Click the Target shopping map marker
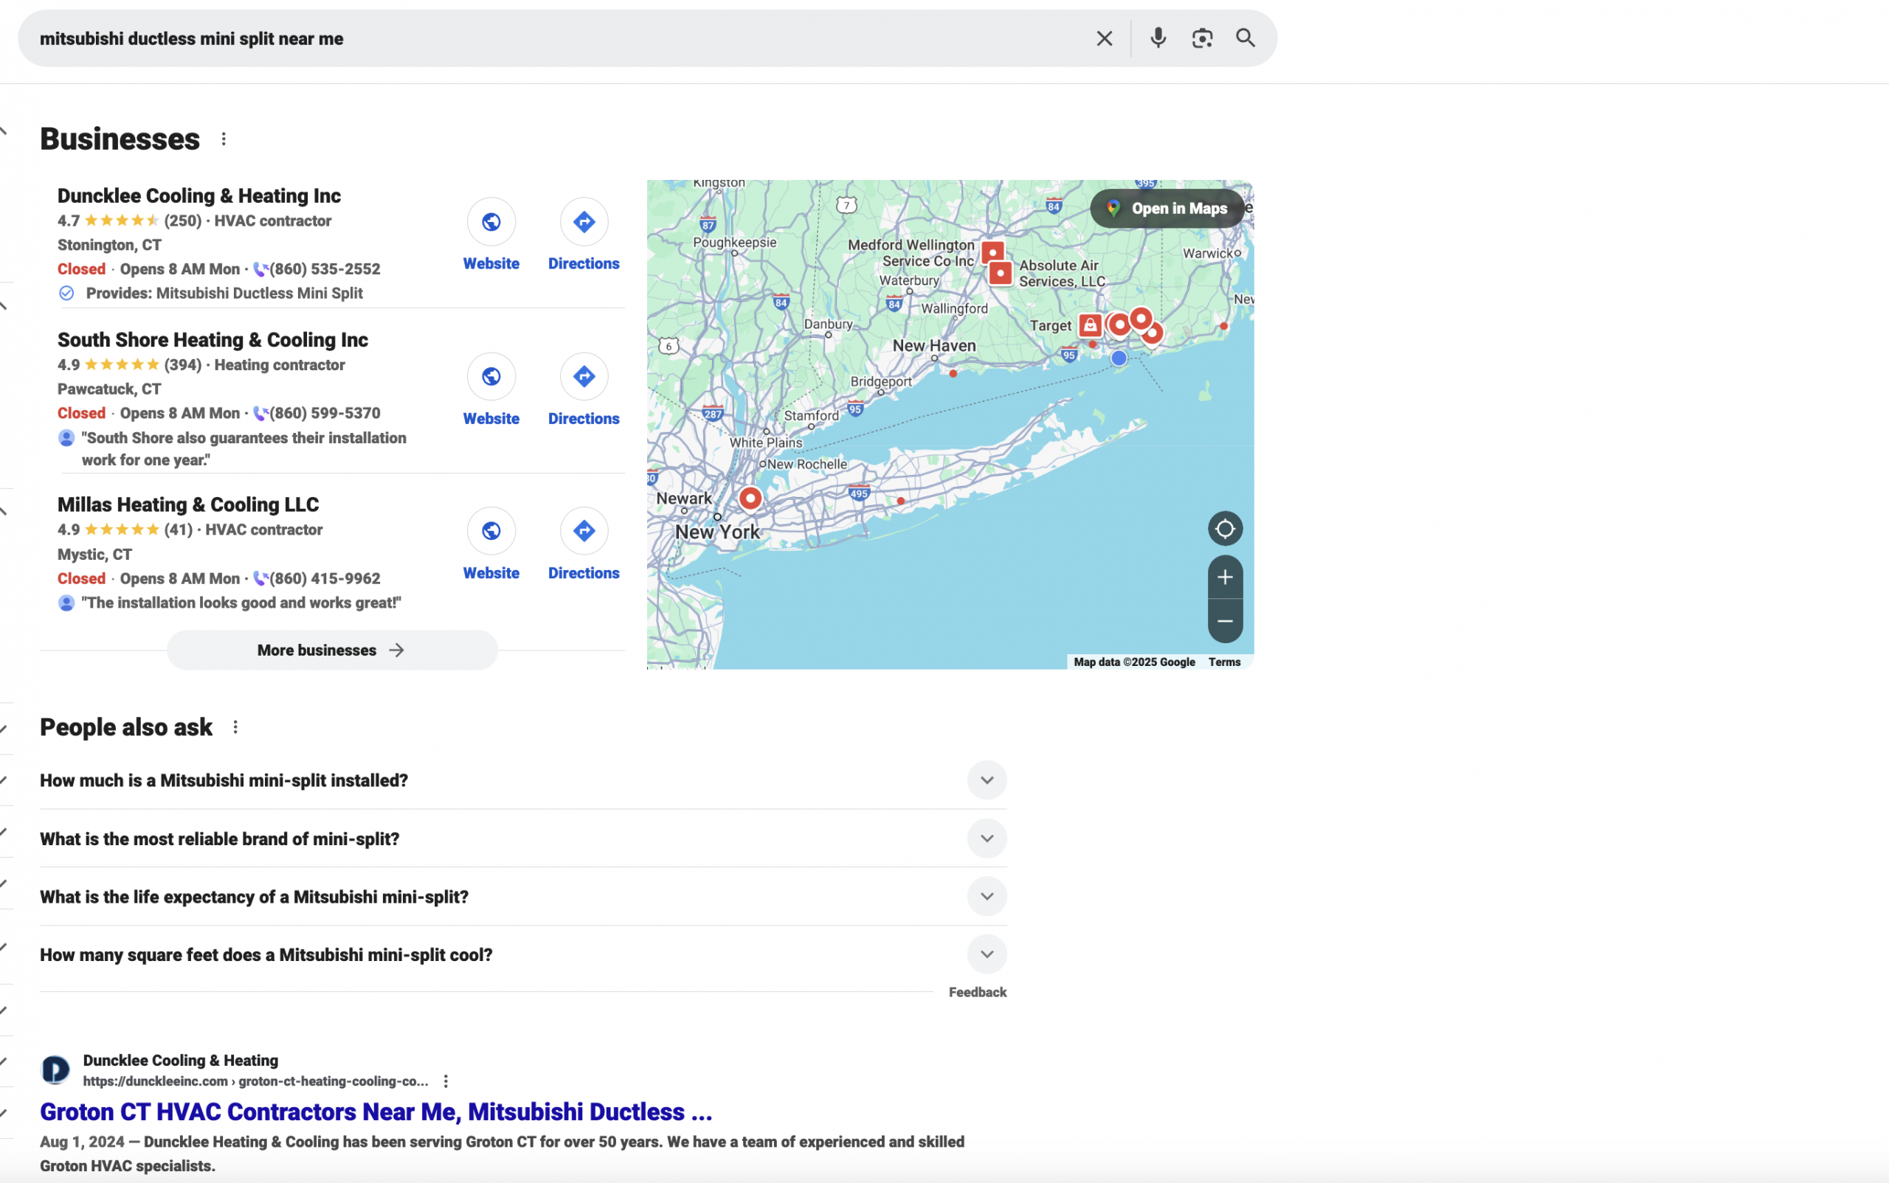Image resolution: width=1889 pixels, height=1183 pixels. pyautogui.click(x=1090, y=325)
